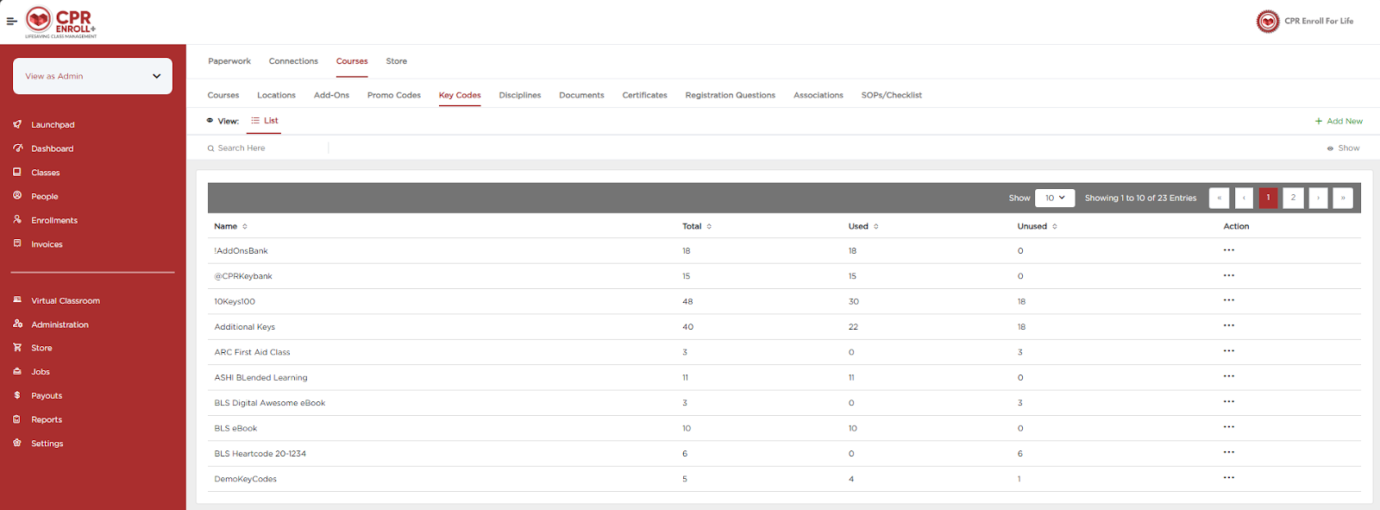The image size is (1380, 510).
Task: Click the Jobs briefcase icon
Action: [17, 371]
